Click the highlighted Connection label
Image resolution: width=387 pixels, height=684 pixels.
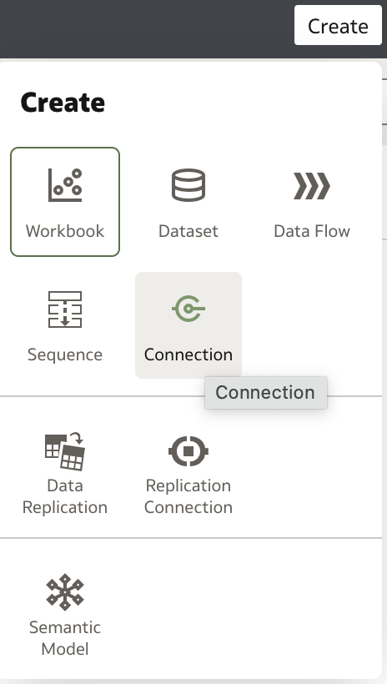click(188, 355)
